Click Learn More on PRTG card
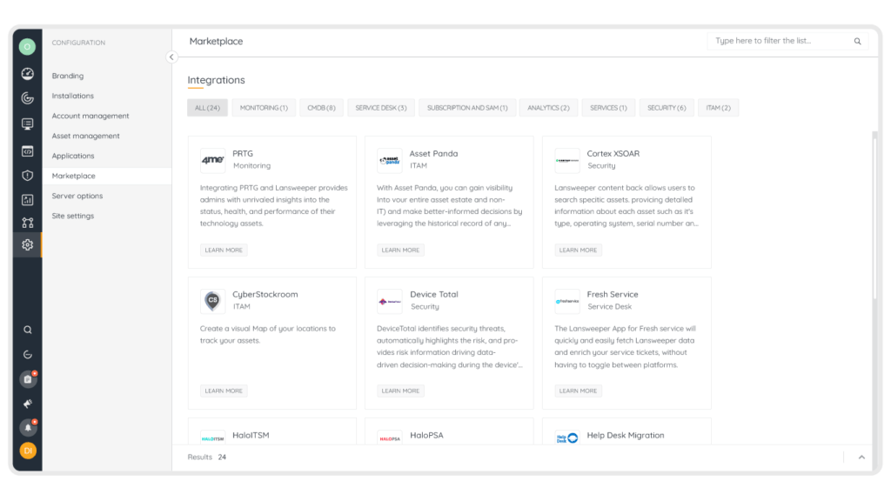 pos(224,250)
